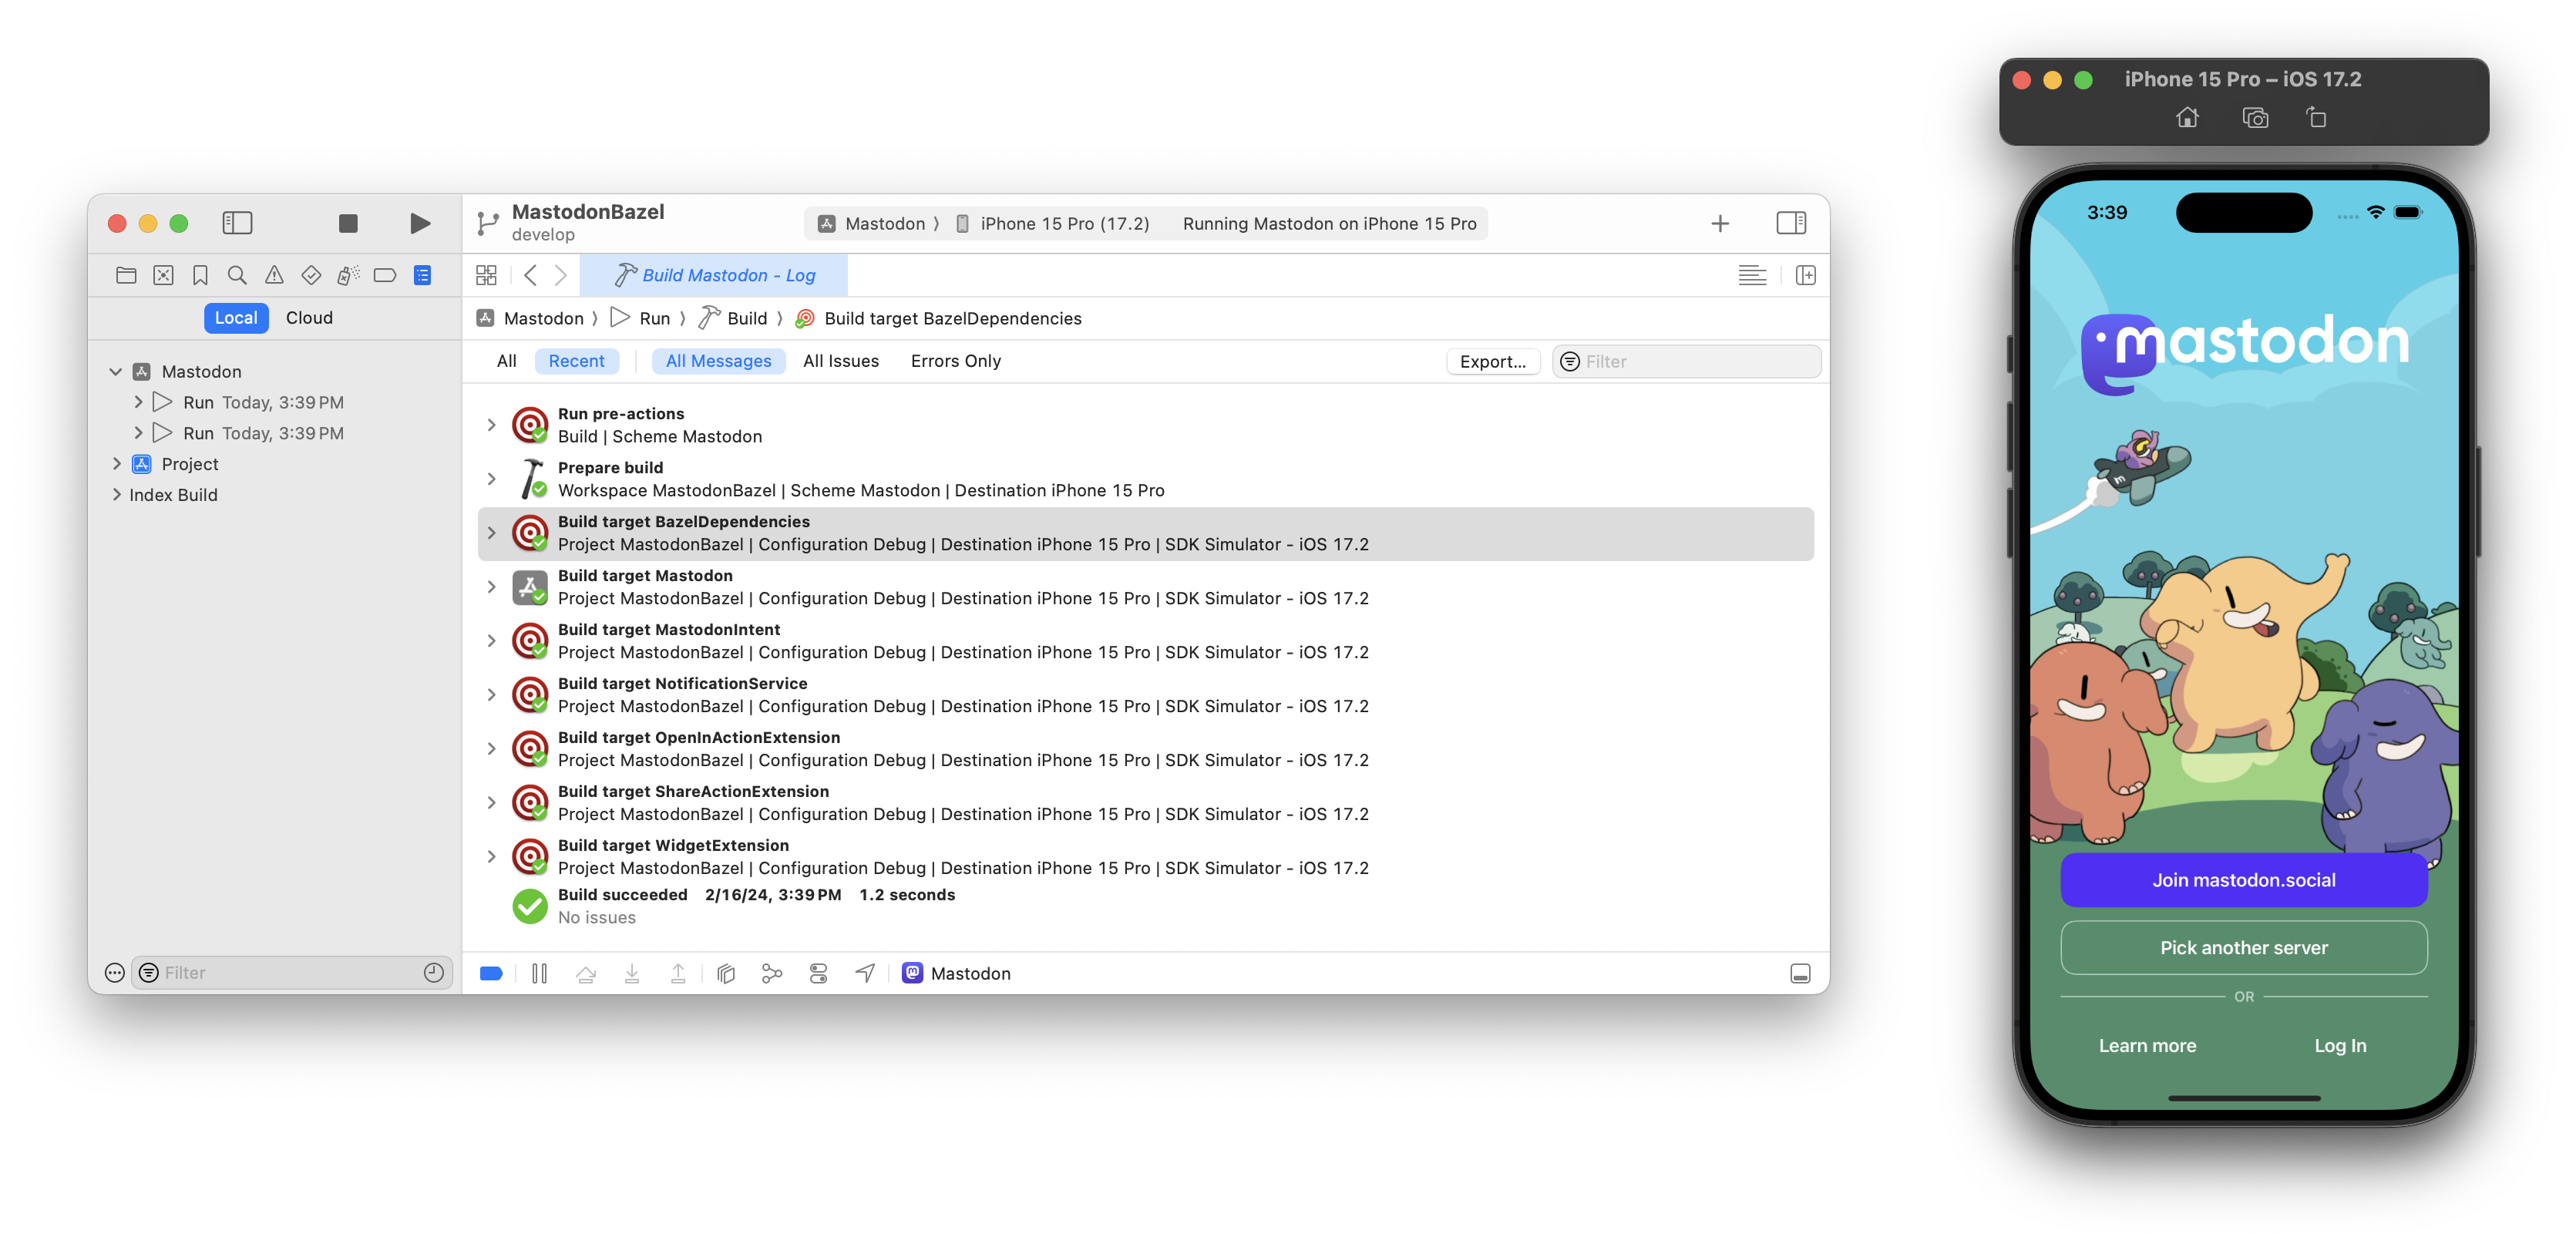Open the Project navigator folder icon
The image size is (2576, 1244).
(126, 275)
